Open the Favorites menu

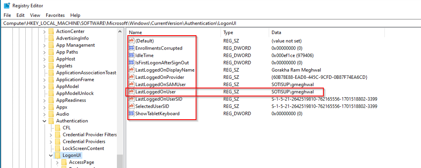point(55,15)
